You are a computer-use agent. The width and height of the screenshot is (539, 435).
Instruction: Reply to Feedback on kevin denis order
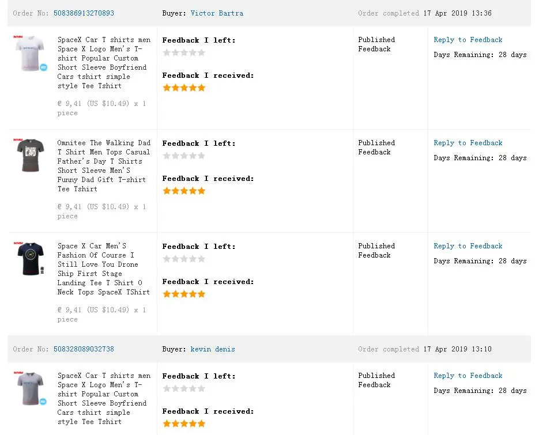[468, 376]
